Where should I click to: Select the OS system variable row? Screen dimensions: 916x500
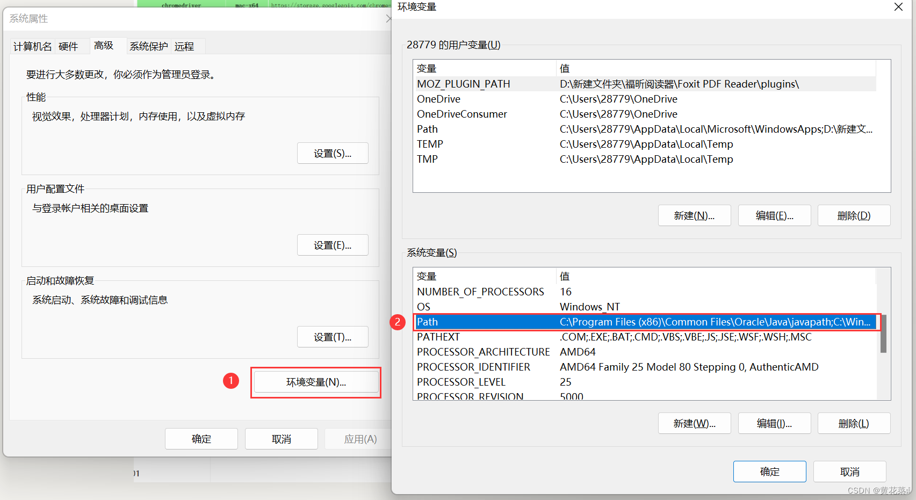pos(645,307)
